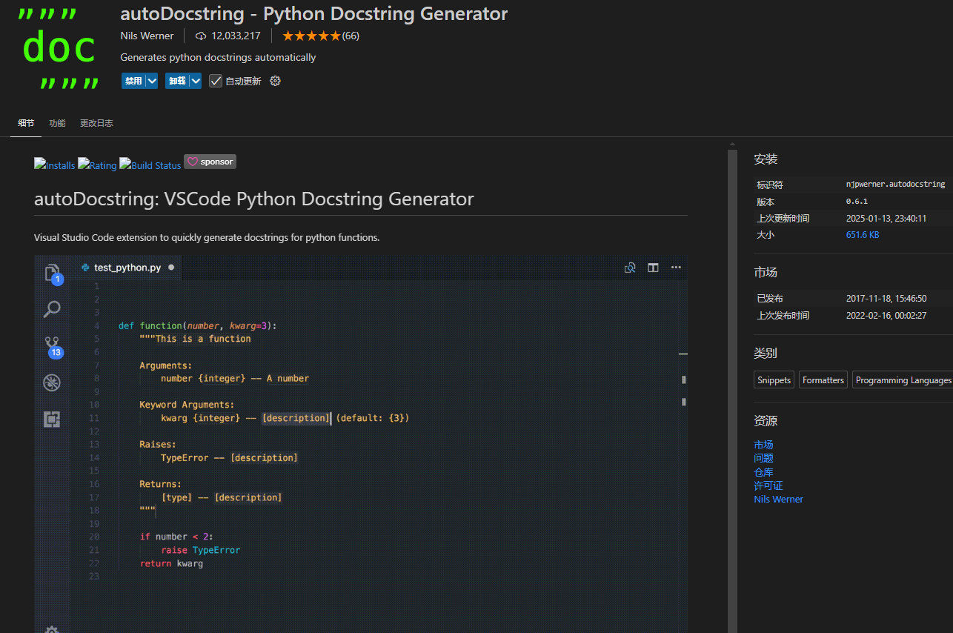The width and height of the screenshot is (953, 633).
Task: Click the 651.6 KB size link
Action: pyautogui.click(x=863, y=235)
